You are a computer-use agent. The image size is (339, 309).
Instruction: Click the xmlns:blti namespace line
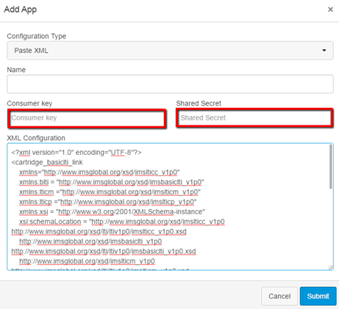[x=112, y=182]
